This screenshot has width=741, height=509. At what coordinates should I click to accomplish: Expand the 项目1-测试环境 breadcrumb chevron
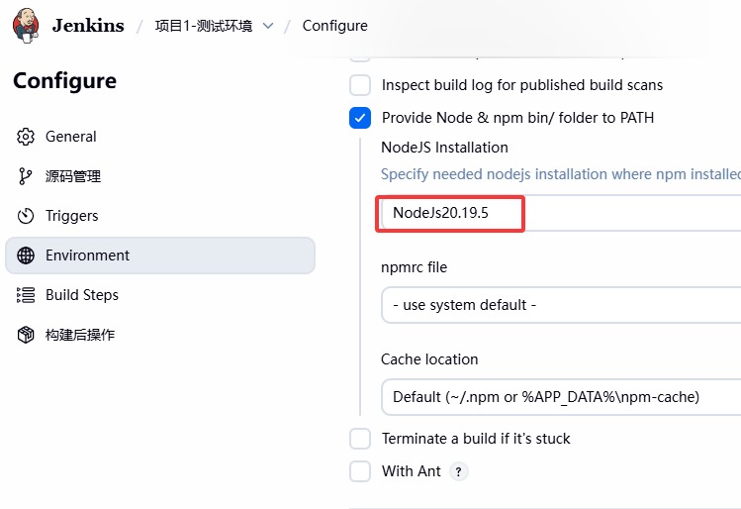click(x=267, y=26)
